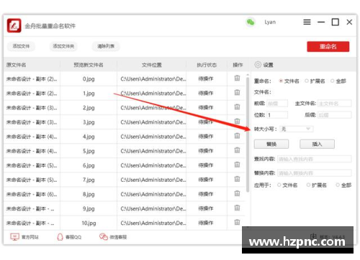Click the red 重命名 button
This screenshot has height=260, width=360.
coord(328,47)
